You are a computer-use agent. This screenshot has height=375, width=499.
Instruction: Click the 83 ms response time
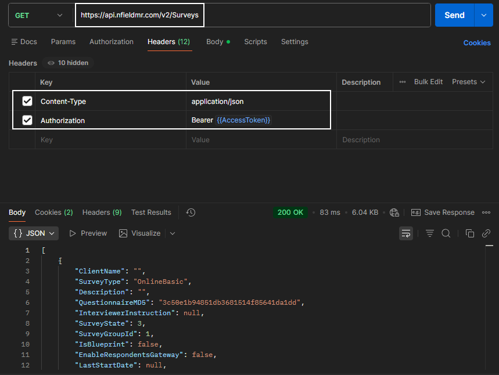330,212
